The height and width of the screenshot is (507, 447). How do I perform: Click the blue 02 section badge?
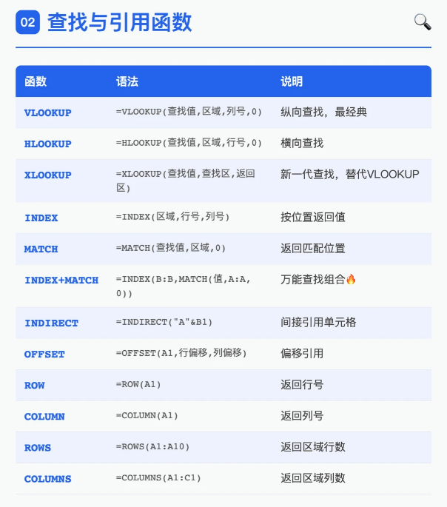(27, 23)
